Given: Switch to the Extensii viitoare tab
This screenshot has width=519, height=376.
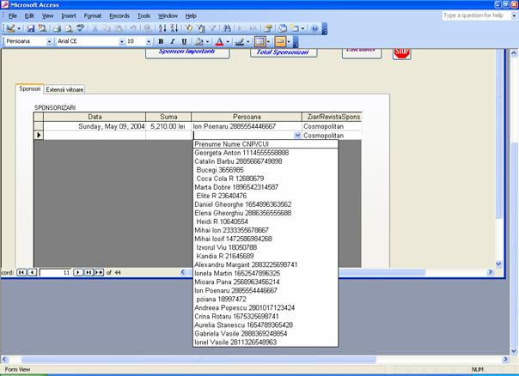Looking at the screenshot, I should (x=65, y=89).
